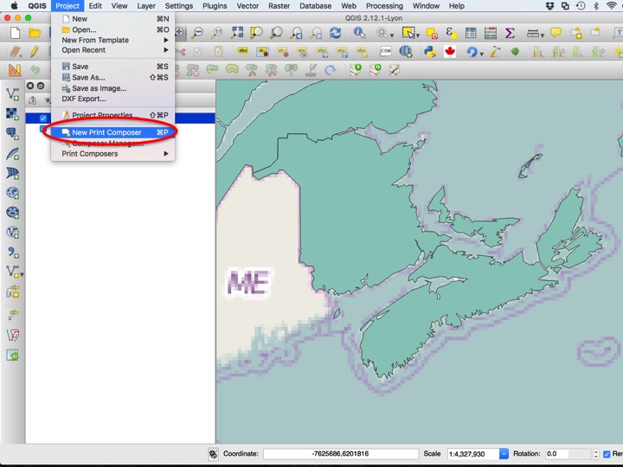Image resolution: width=623 pixels, height=467 pixels.
Task: Select the Map Tips speech bubble icon
Action: pos(556,33)
